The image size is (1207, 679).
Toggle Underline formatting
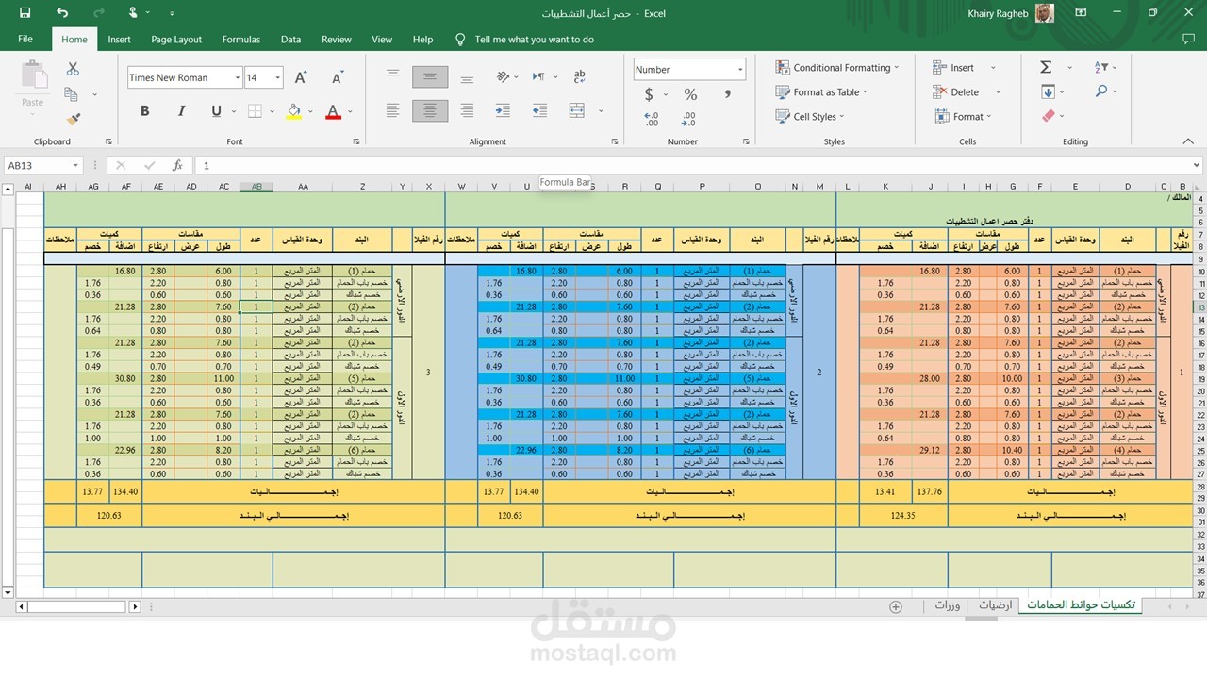pyautogui.click(x=216, y=111)
